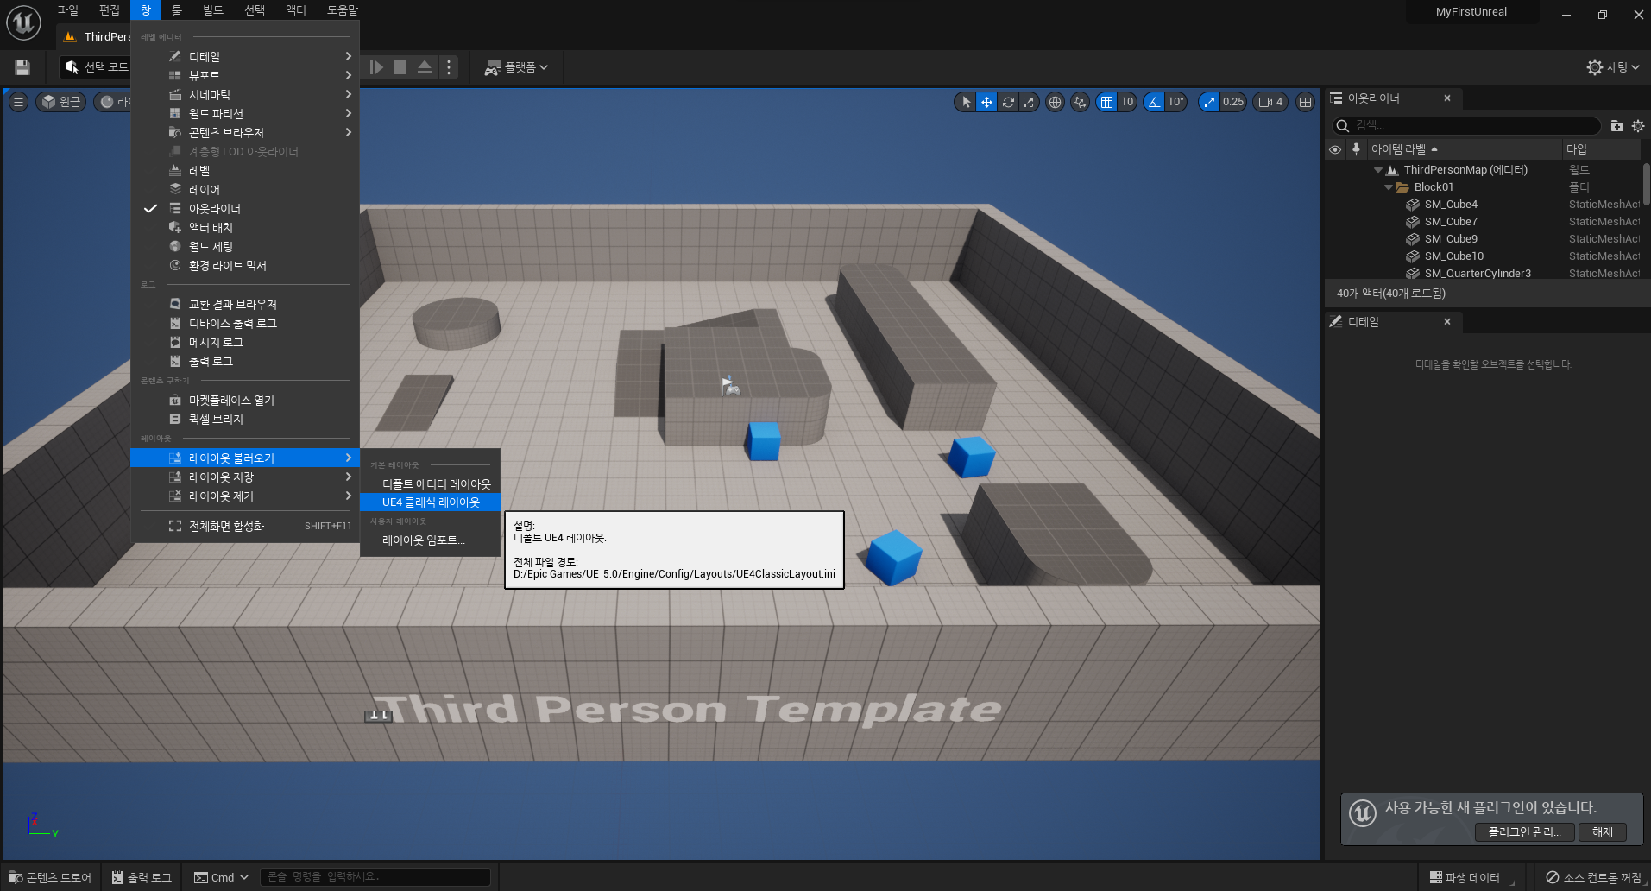This screenshot has width=1651, height=891.
Task: Click the Perspective view mode button
Action: (x=60, y=102)
